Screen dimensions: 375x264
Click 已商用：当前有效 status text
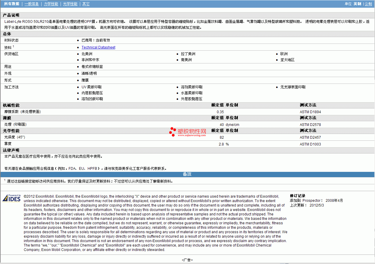click(x=96, y=40)
